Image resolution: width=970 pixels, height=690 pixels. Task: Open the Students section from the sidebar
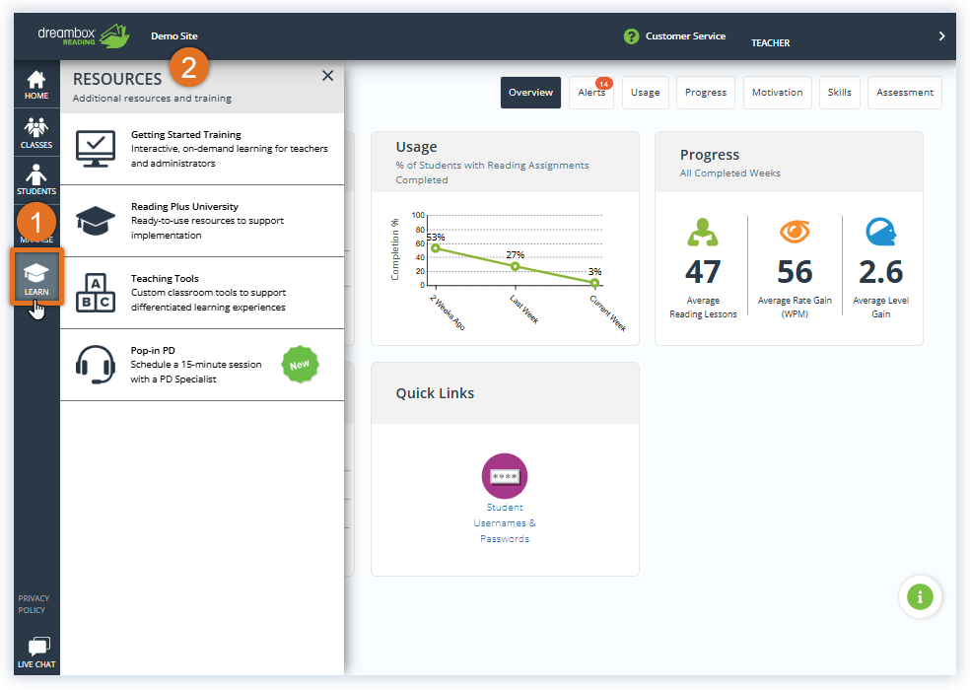(35, 177)
